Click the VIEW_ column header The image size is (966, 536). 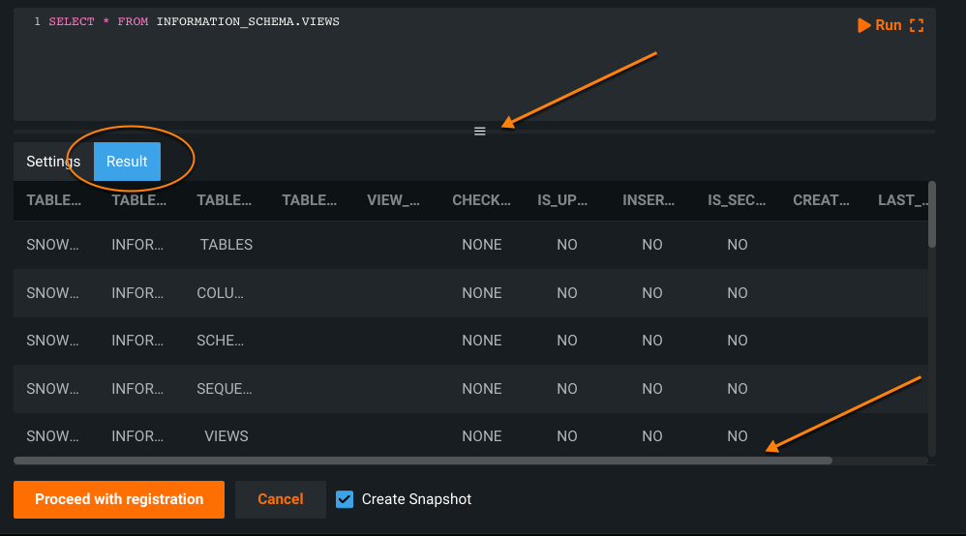tap(394, 200)
